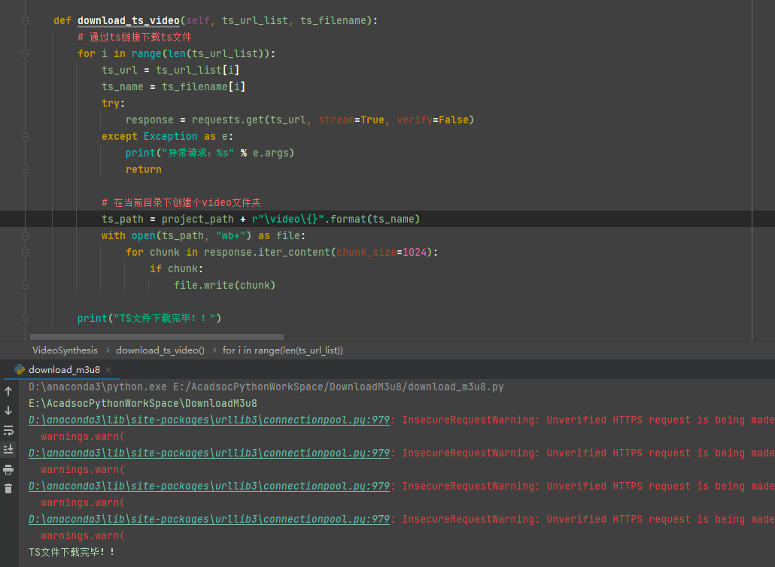The width and height of the screenshot is (775, 567).
Task: Collapse the for loop code block
Action: [x=26, y=55]
